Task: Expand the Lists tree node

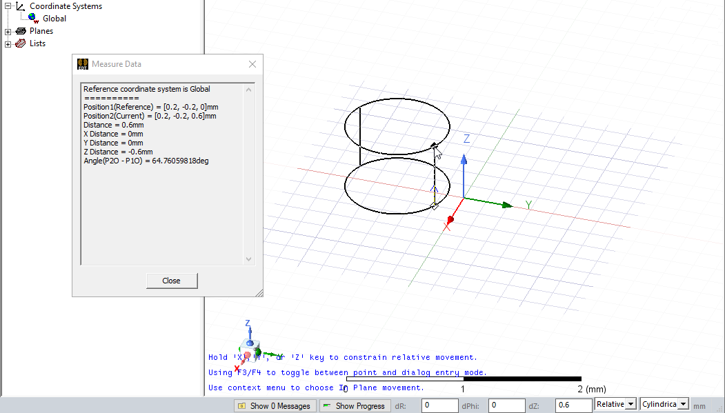Action: click(8, 44)
